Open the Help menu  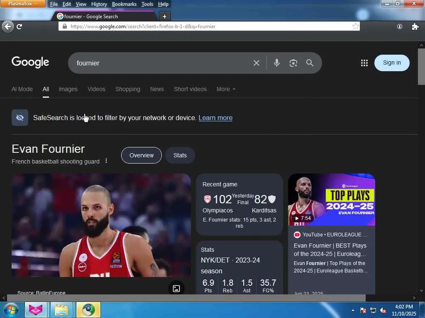point(163,4)
